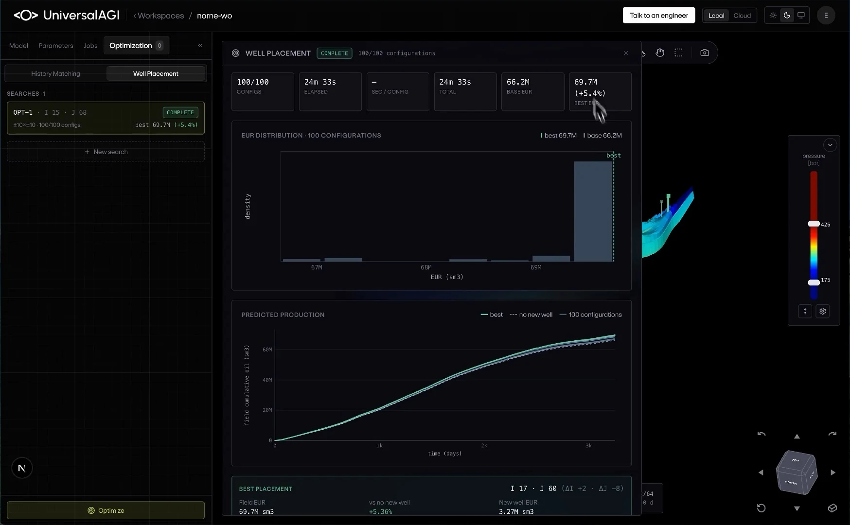Click the tallest histogram bar

coord(593,211)
